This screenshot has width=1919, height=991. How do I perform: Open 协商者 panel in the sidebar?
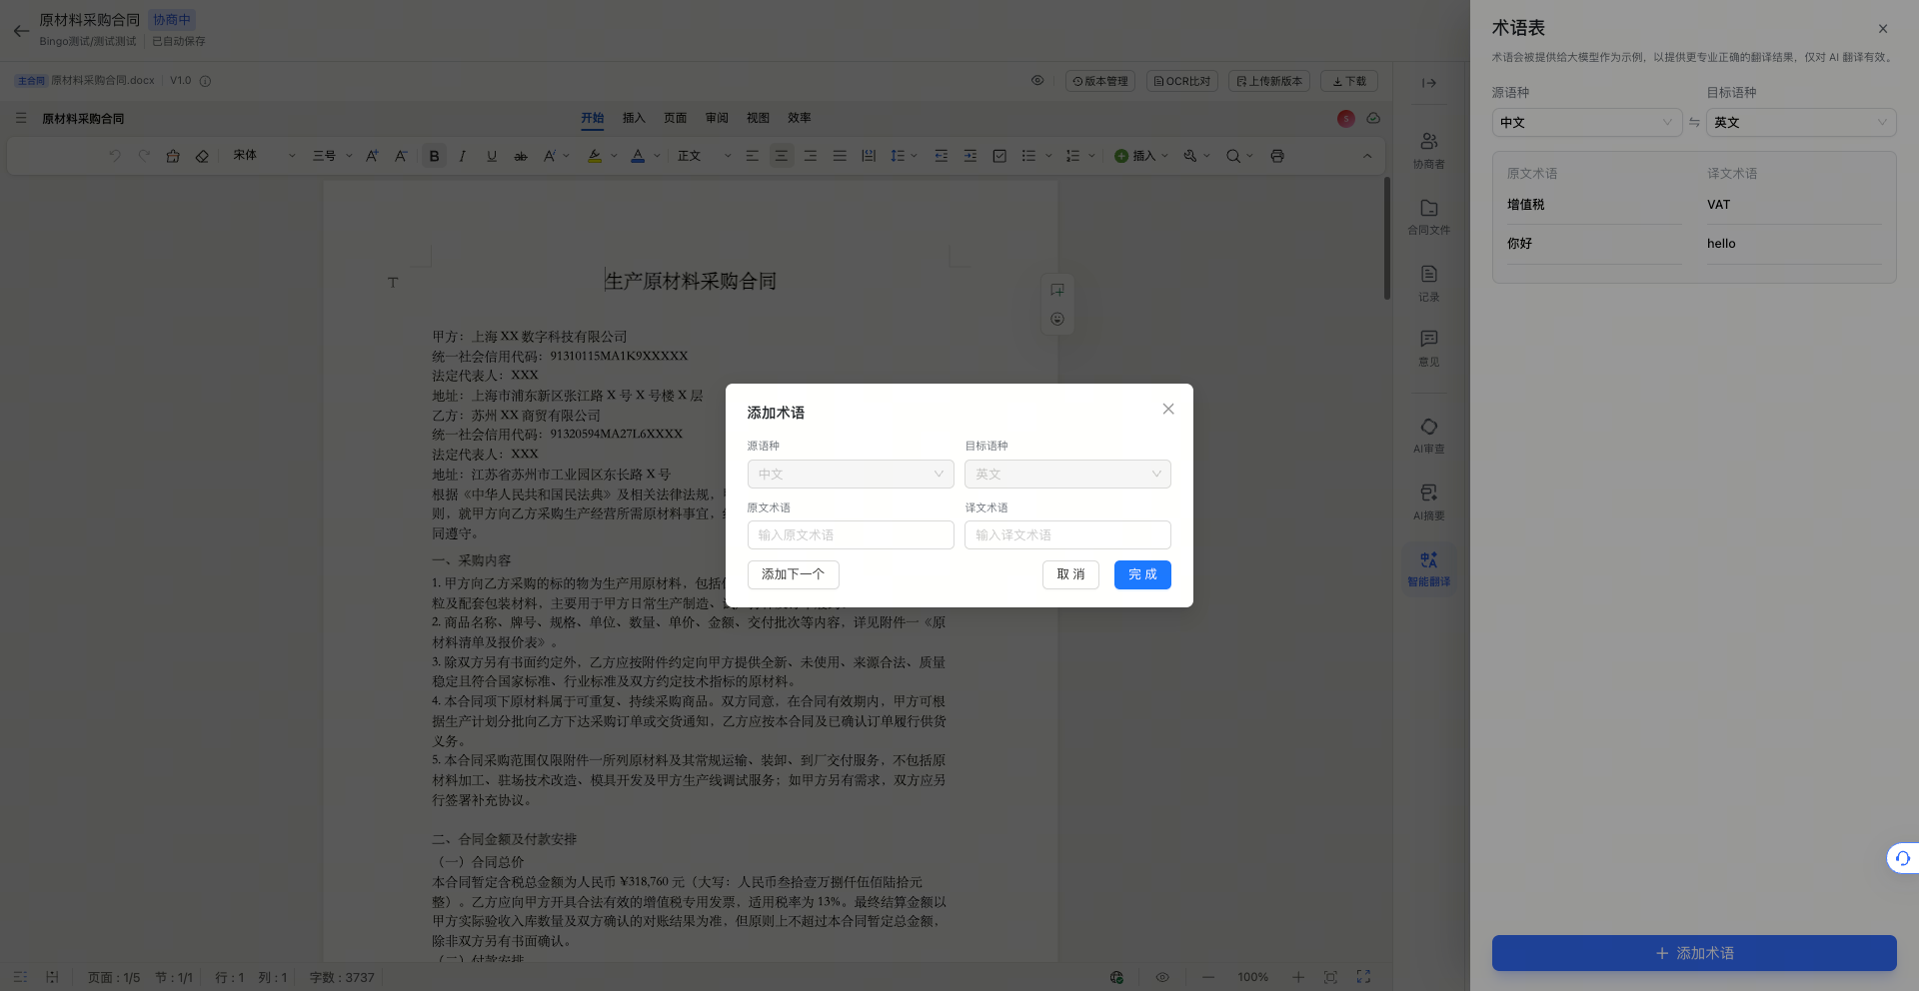coord(1429,150)
